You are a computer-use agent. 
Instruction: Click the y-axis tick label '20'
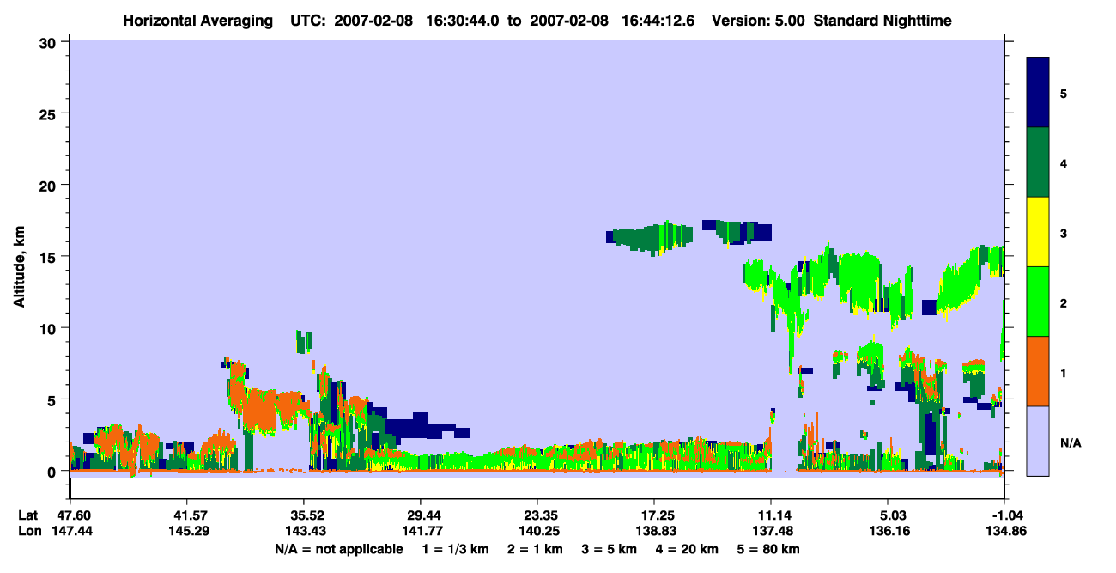50,185
